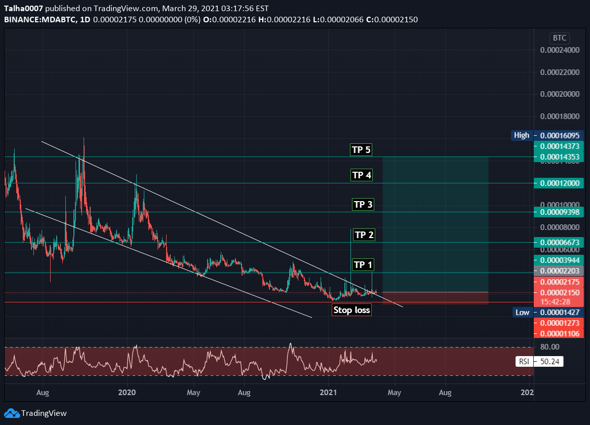Viewport: 590px width, 425px height.
Task: Click the 0.00024000 price axis value
Action: click(x=560, y=50)
